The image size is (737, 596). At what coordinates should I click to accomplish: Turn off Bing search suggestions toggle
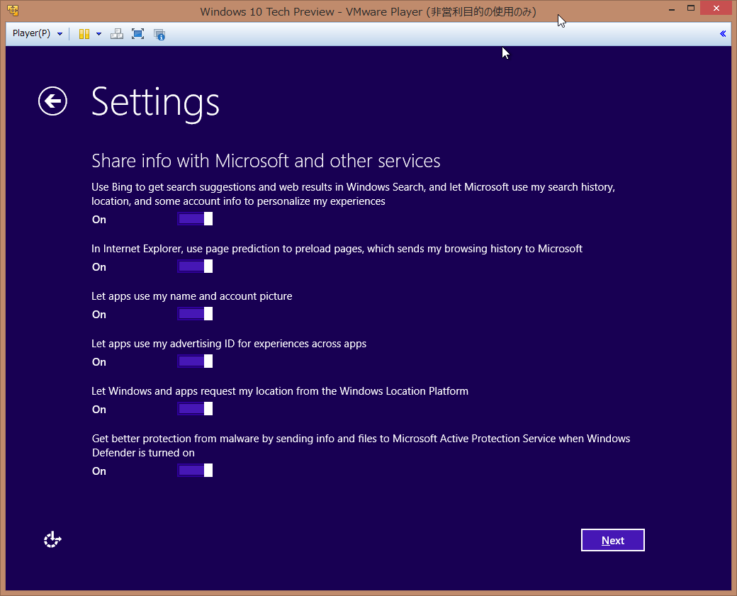click(x=195, y=218)
